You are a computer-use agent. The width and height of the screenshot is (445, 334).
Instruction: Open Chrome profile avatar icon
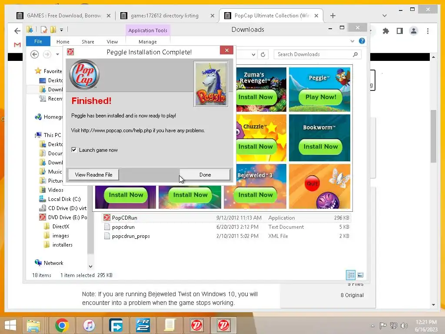pyautogui.click(x=414, y=31)
